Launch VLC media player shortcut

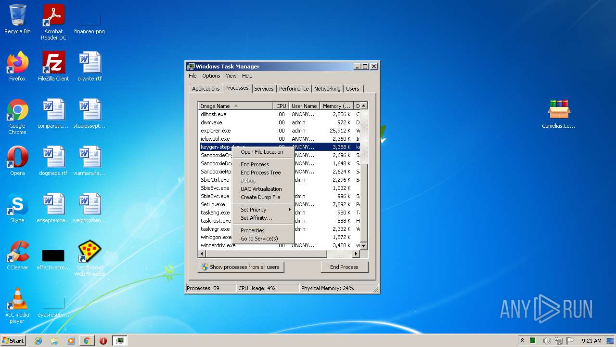tap(17, 306)
